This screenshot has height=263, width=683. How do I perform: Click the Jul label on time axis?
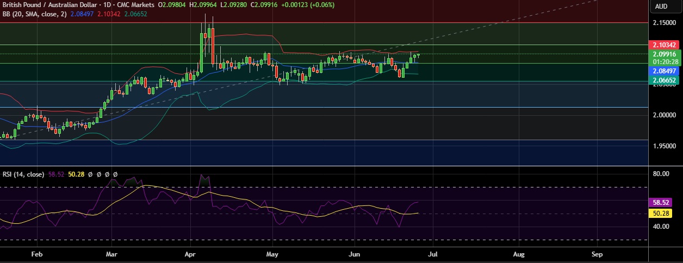[x=433, y=254]
